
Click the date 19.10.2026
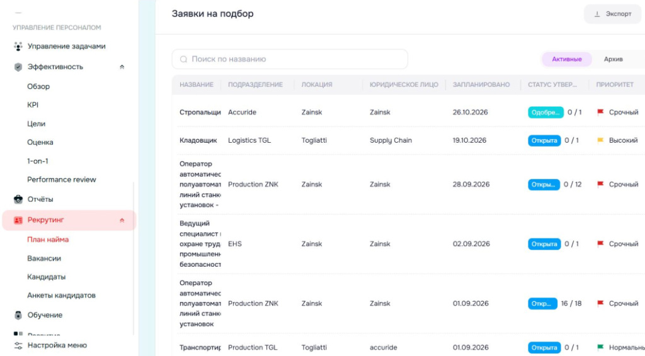[x=469, y=140]
